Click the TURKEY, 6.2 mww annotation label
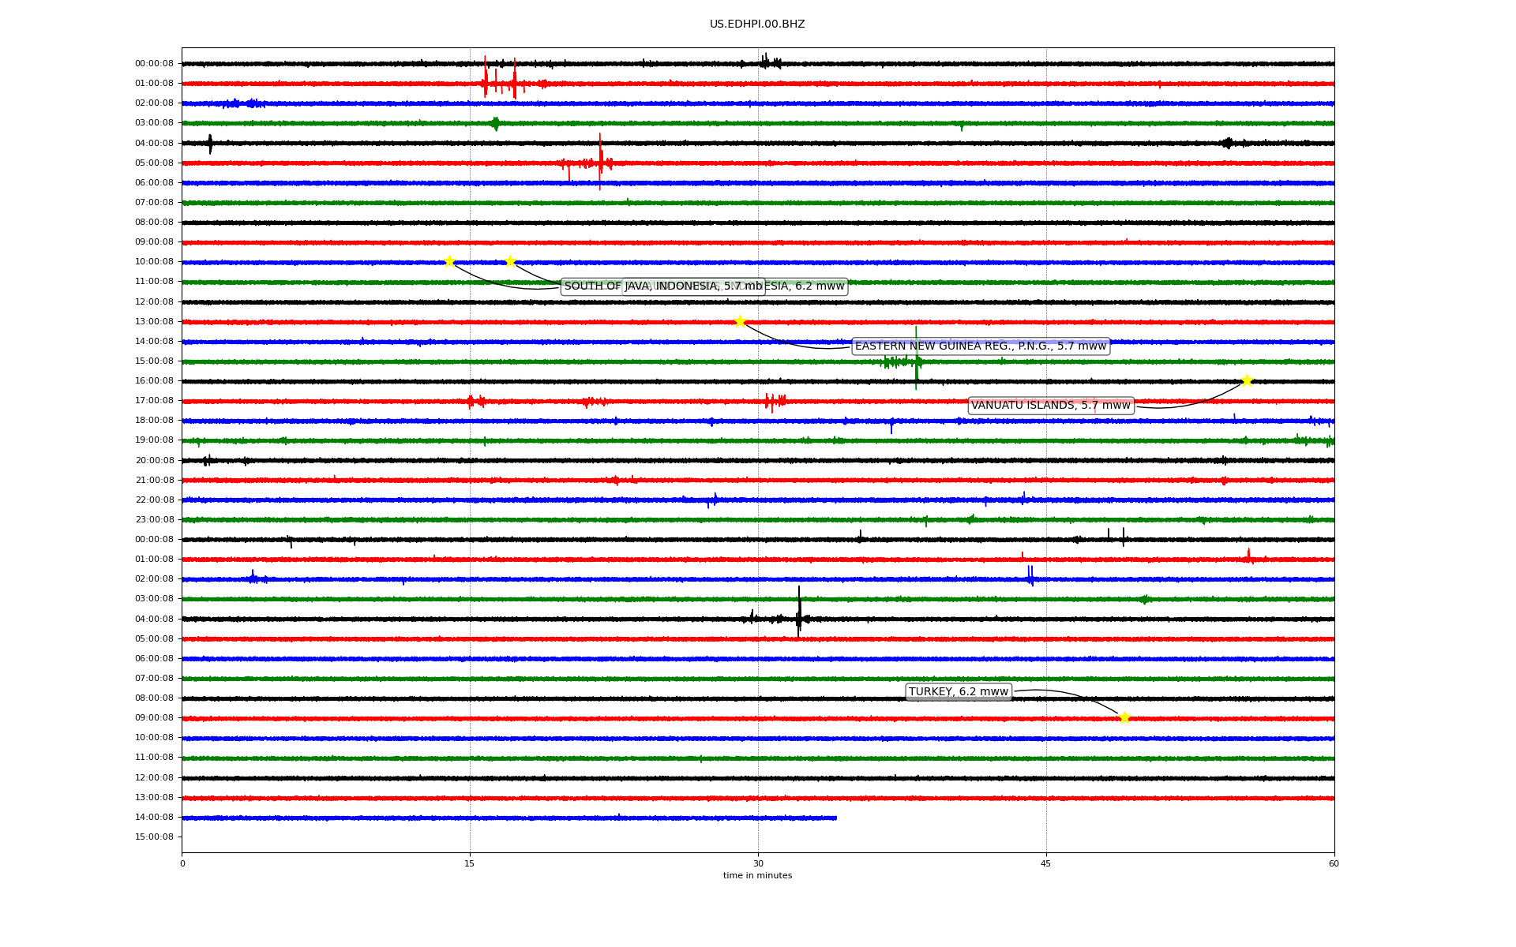 959,692
